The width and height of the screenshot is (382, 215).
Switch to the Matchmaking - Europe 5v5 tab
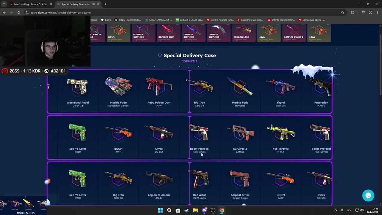tap(31, 4)
